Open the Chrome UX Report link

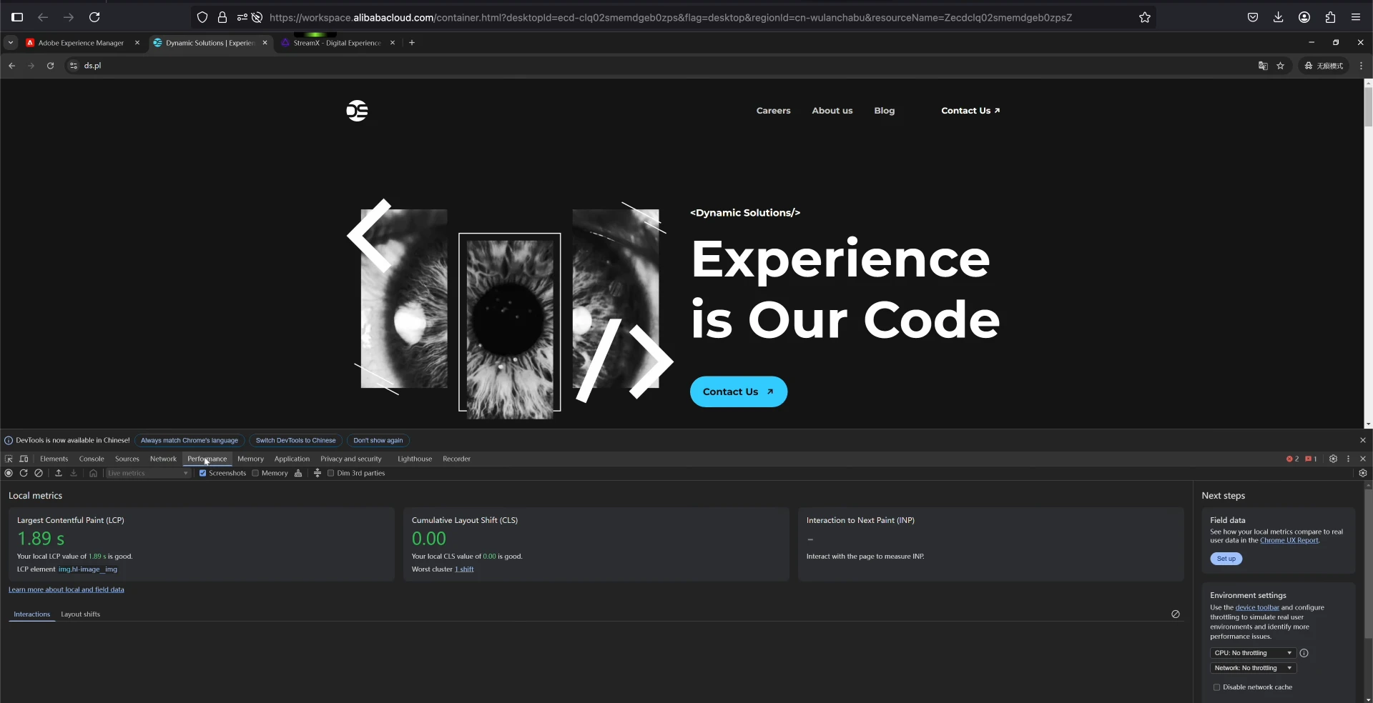pyautogui.click(x=1289, y=541)
